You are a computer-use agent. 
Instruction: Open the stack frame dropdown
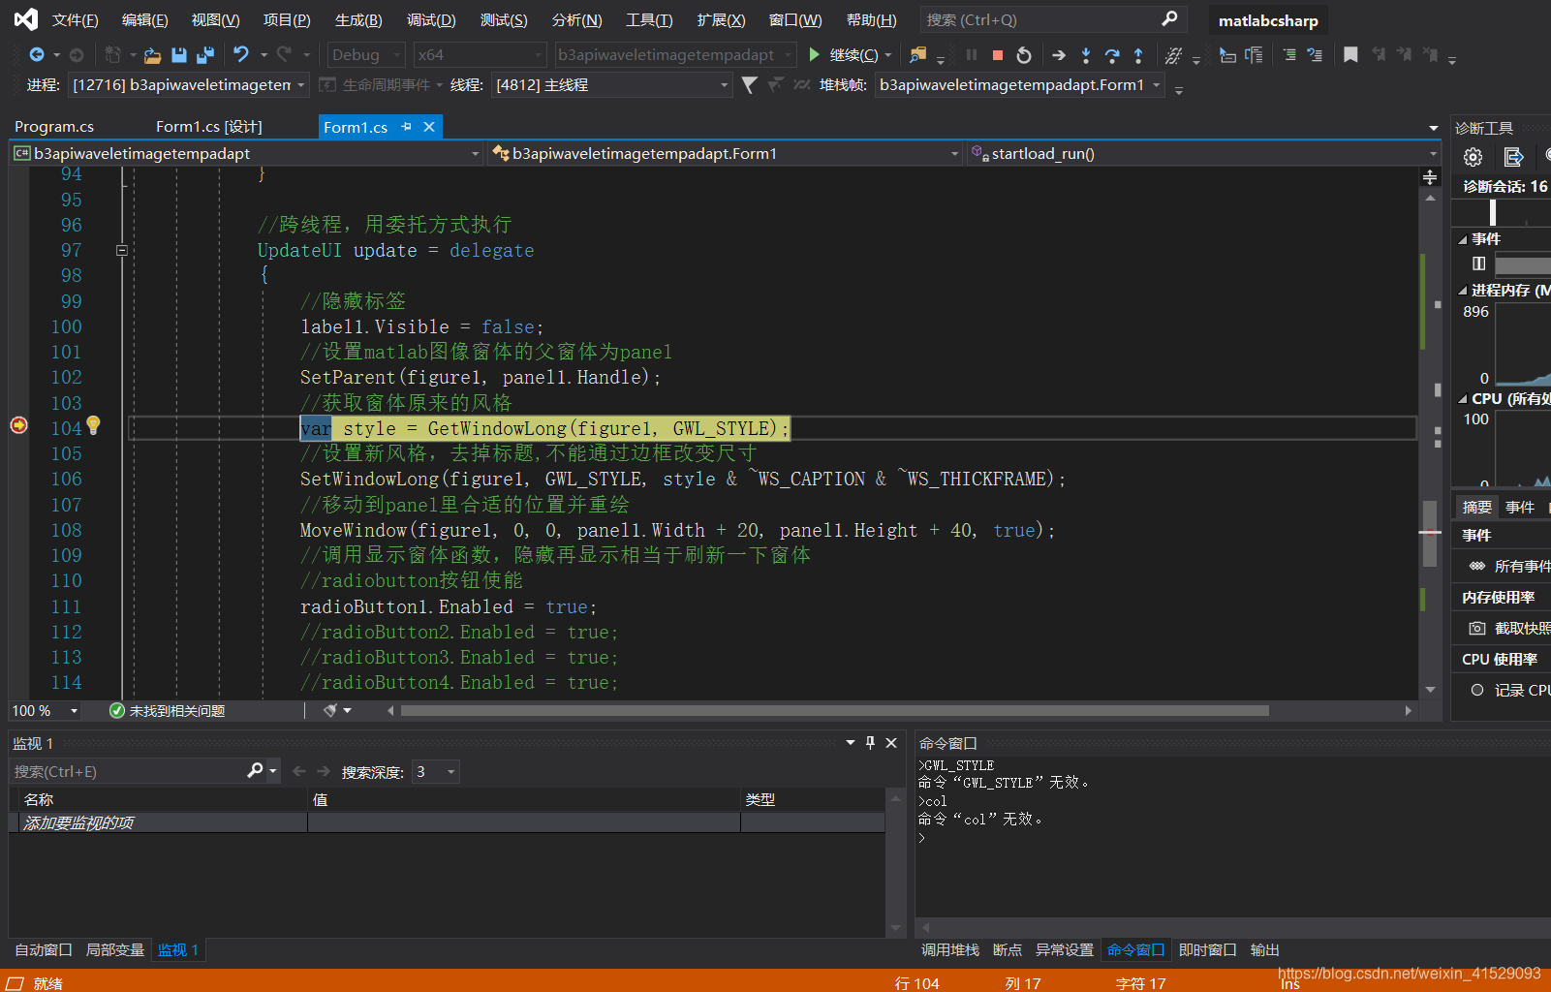click(x=1019, y=85)
